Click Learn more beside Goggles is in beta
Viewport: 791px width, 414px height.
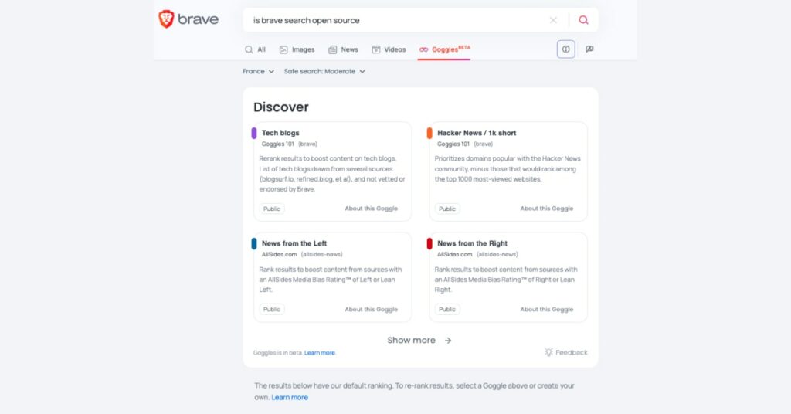click(320, 353)
